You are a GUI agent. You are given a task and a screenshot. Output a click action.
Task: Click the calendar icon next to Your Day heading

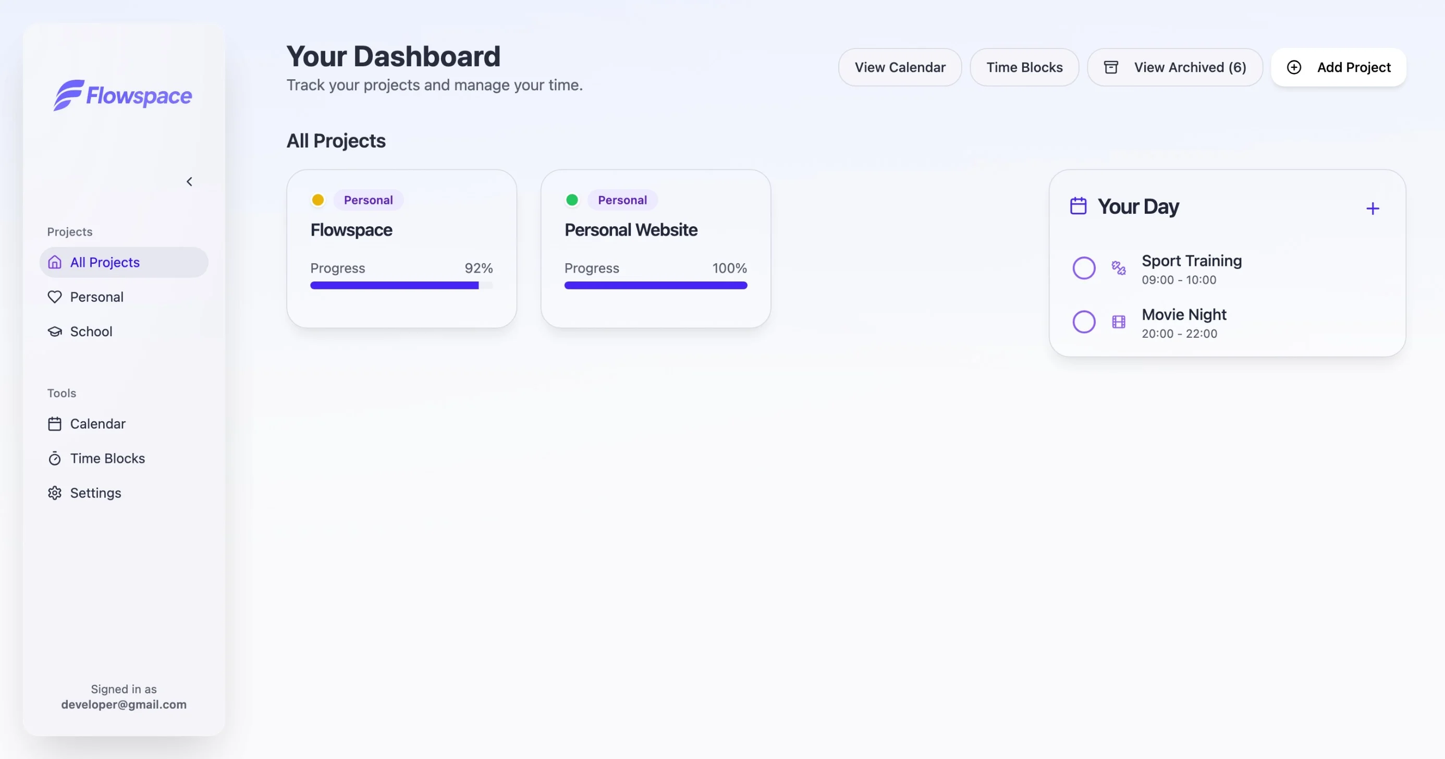(1077, 205)
